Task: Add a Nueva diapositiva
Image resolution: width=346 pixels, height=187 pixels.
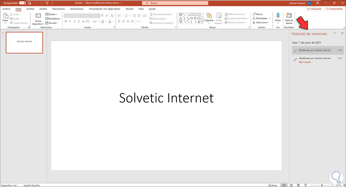Action: (x=38, y=19)
